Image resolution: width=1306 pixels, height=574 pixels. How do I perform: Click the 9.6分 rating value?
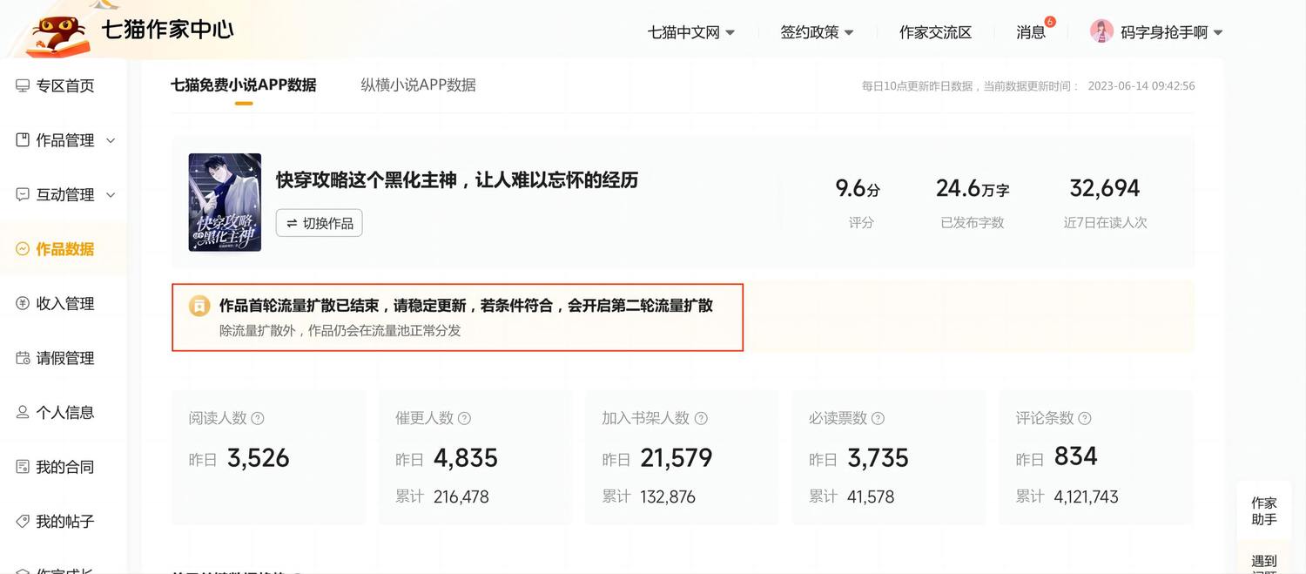[858, 187]
